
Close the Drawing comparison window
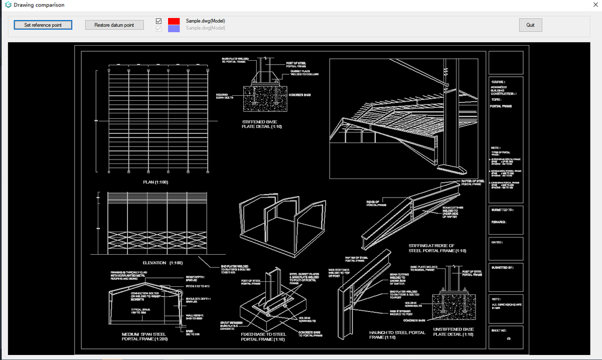pyautogui.click(x=595, y=5)
